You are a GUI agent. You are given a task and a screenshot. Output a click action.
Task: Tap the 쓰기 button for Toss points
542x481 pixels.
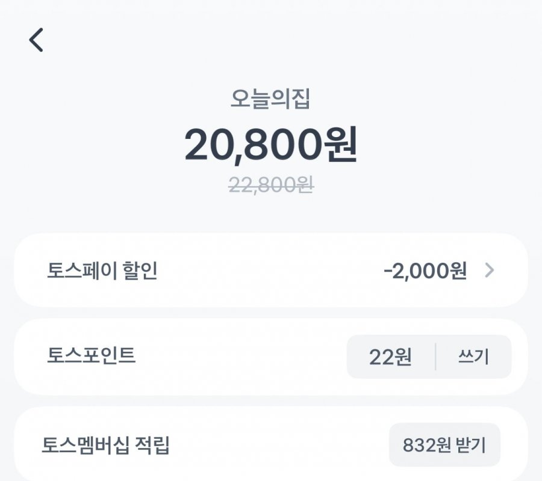point(473,357)
